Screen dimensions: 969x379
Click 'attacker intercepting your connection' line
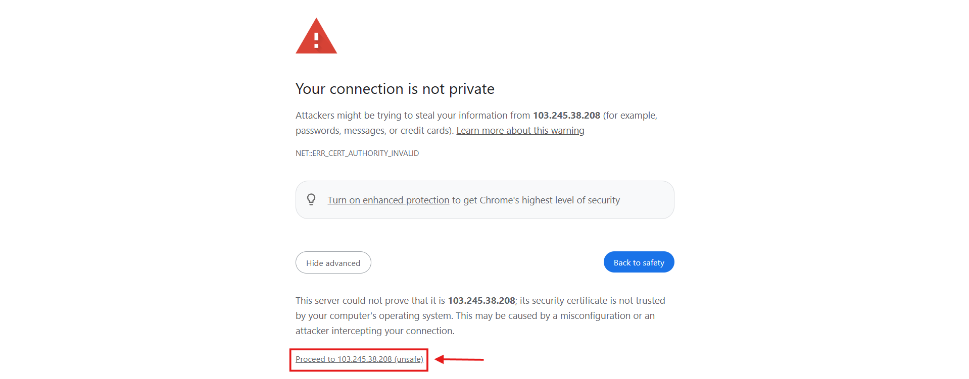click(x=375, y=331)
